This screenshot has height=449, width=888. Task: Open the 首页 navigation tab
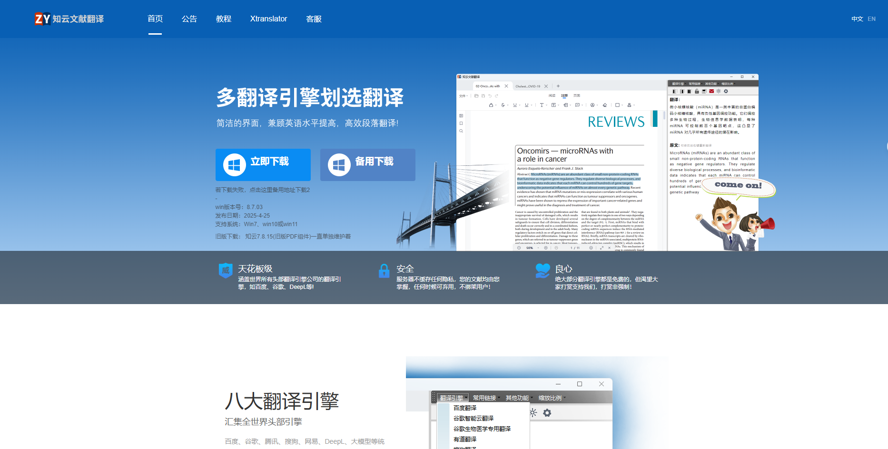(x=155, y=19)
